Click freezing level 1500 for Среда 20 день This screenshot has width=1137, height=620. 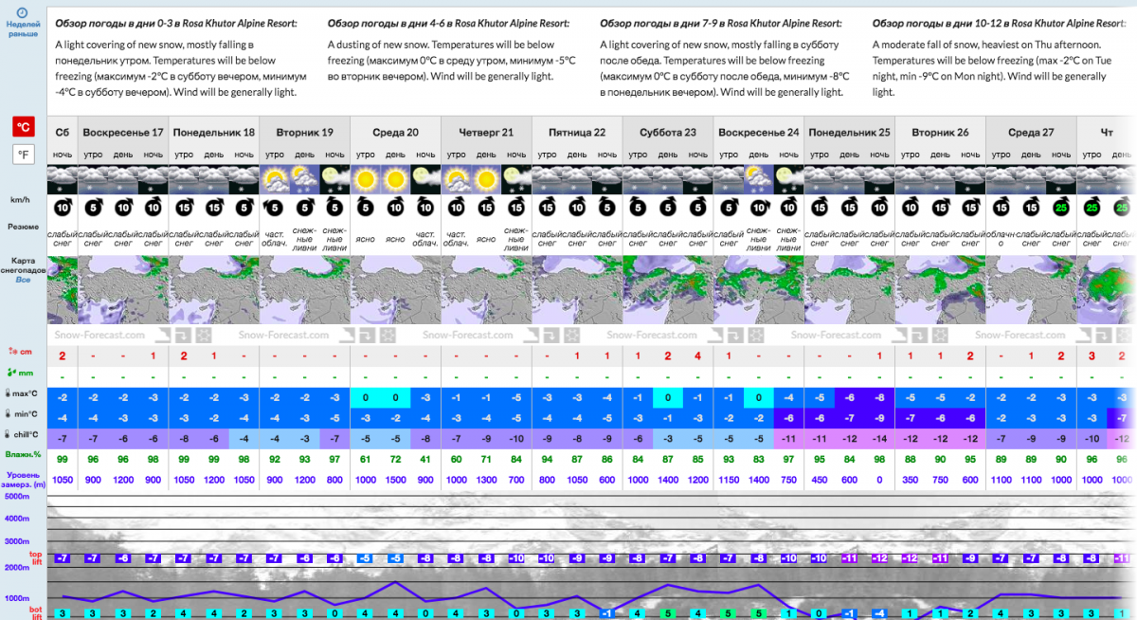point(396,481)
